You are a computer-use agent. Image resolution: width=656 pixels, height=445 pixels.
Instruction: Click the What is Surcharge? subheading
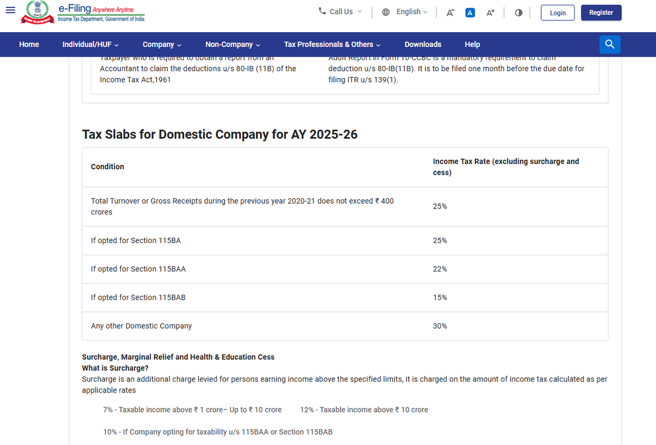[115, 368]
